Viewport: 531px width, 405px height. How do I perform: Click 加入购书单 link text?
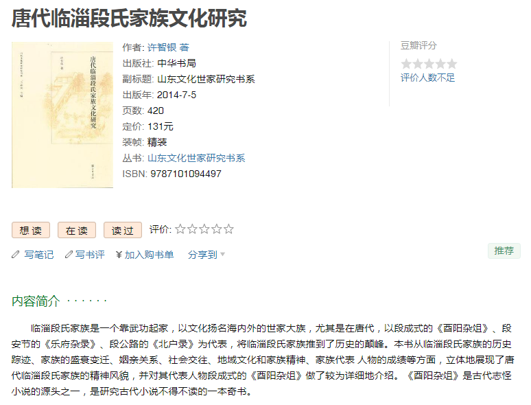[149, 255]
